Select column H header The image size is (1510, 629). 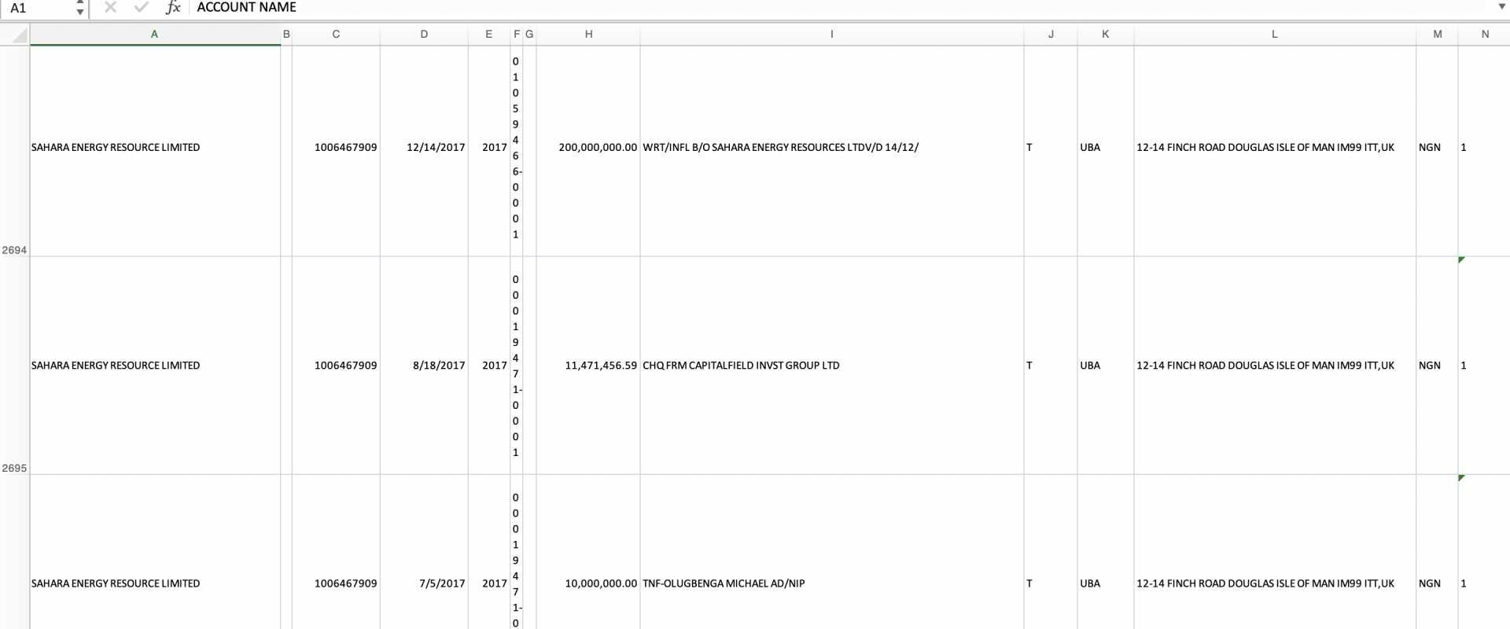tap(588, 35)
